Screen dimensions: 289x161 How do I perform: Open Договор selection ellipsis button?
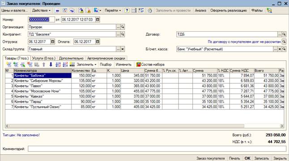point(280,34)
